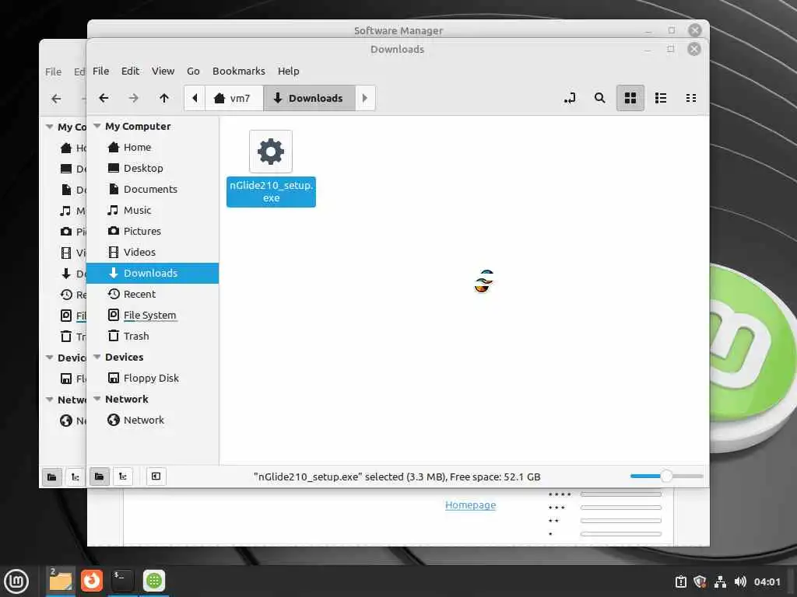Collapse the My Computer sidebar section
The height and width of the screenshot is (597, 797).
[97, 126]
